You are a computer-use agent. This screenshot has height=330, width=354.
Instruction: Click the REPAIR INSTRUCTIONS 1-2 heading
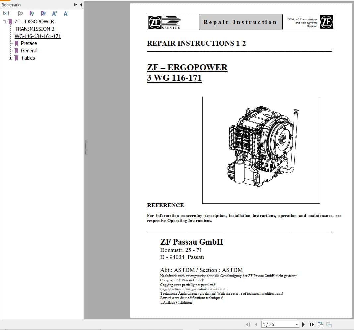197,43
